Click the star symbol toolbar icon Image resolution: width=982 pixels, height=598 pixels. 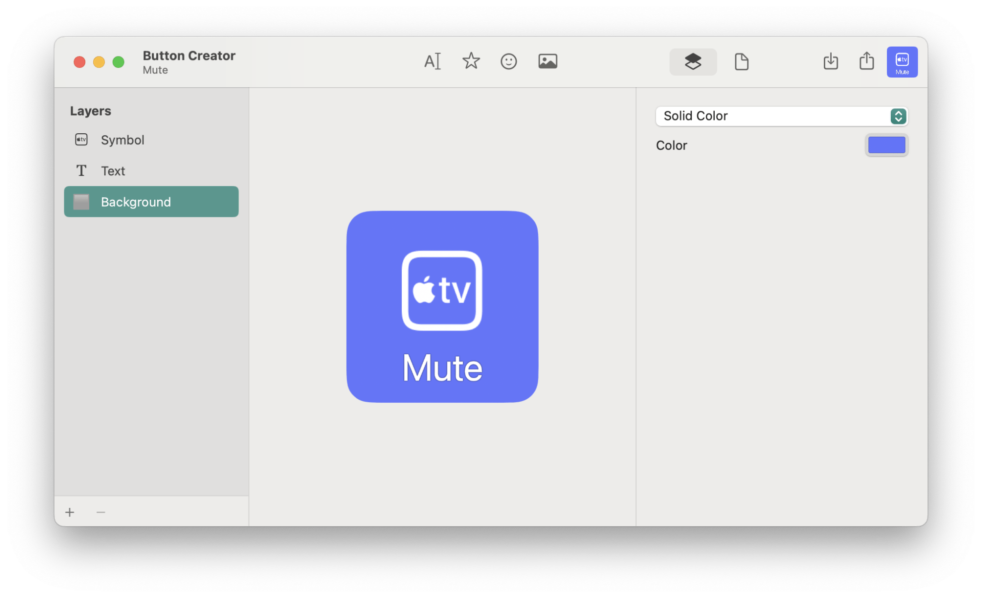471,61
